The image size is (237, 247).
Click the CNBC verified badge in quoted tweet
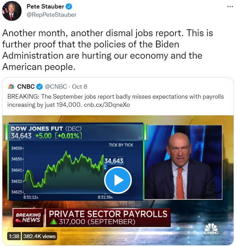[40, 86]
